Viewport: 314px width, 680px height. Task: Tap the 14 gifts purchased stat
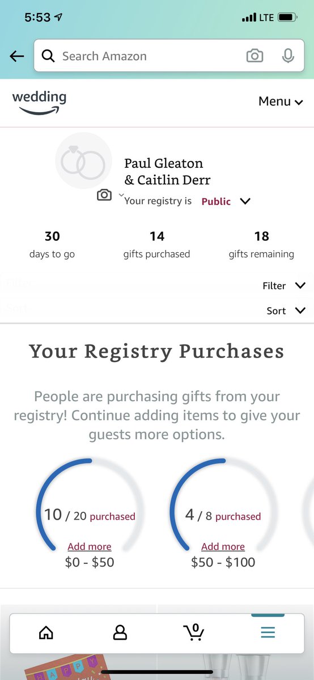pyautogui.click(x=156, y=244)
